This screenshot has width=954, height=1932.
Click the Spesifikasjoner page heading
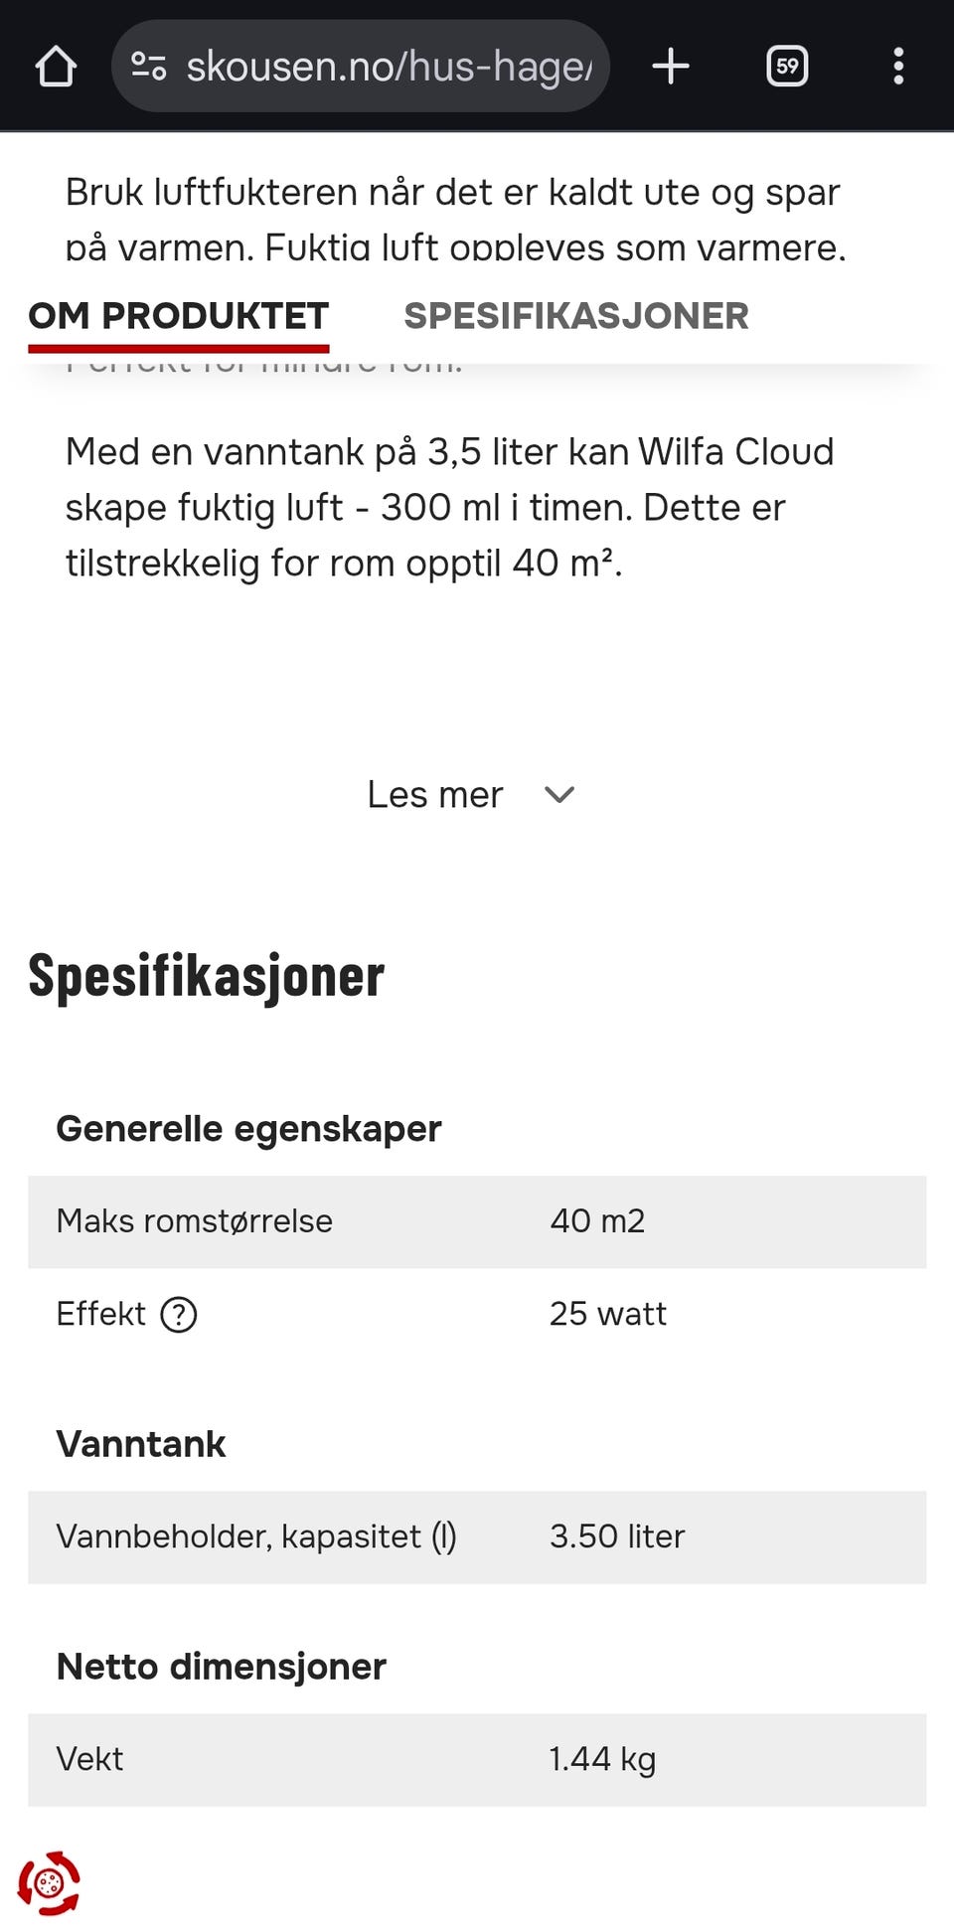pyautogui.click(x=206, y=976)
